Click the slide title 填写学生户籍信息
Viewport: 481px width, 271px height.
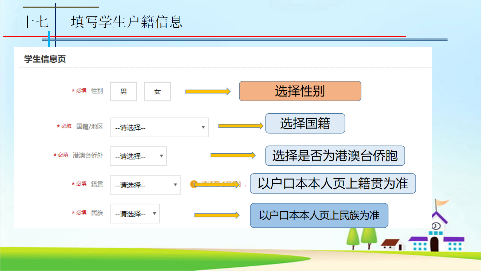point(127,22)
